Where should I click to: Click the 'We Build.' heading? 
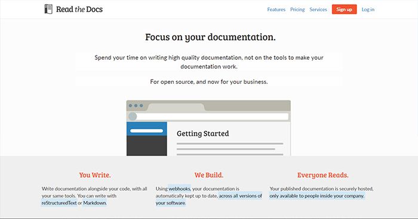(209, 175)
